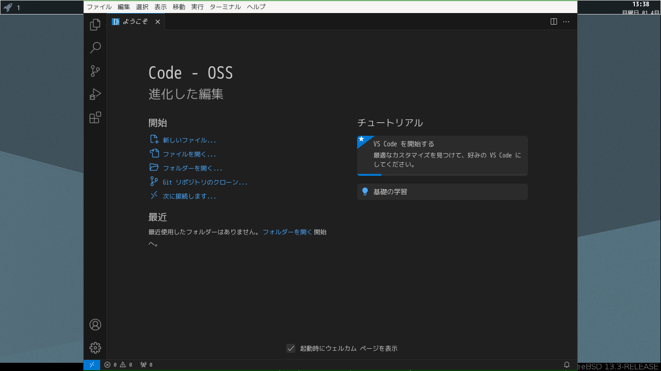The width and height of the screenshot is (661, 371).
Task: Open the 移動 menu
Action: pos(179,7)
